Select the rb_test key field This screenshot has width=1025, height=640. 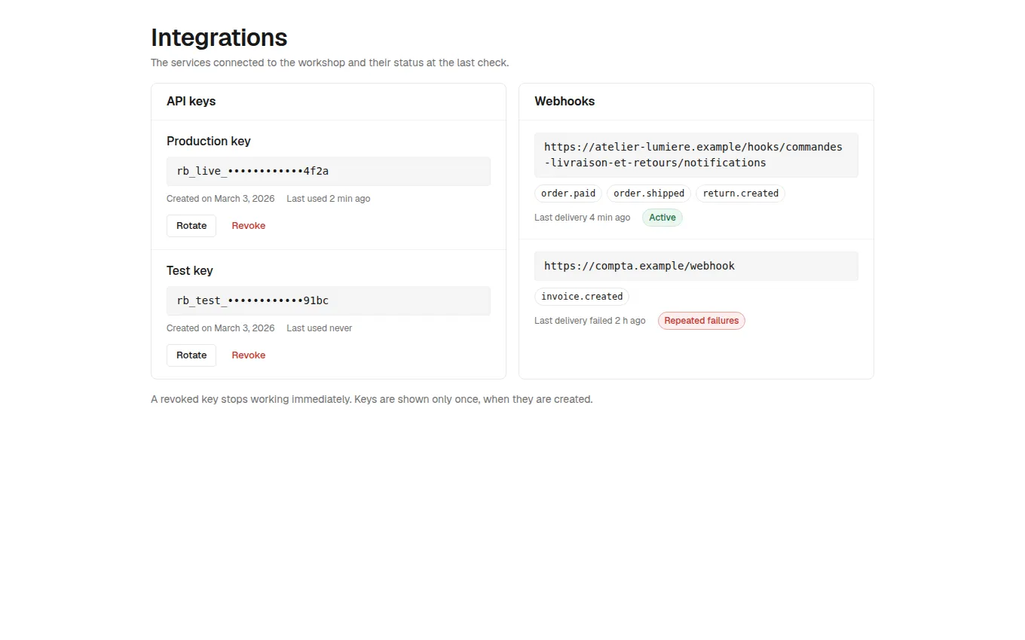pyautogui.click(x=329, y=300)
